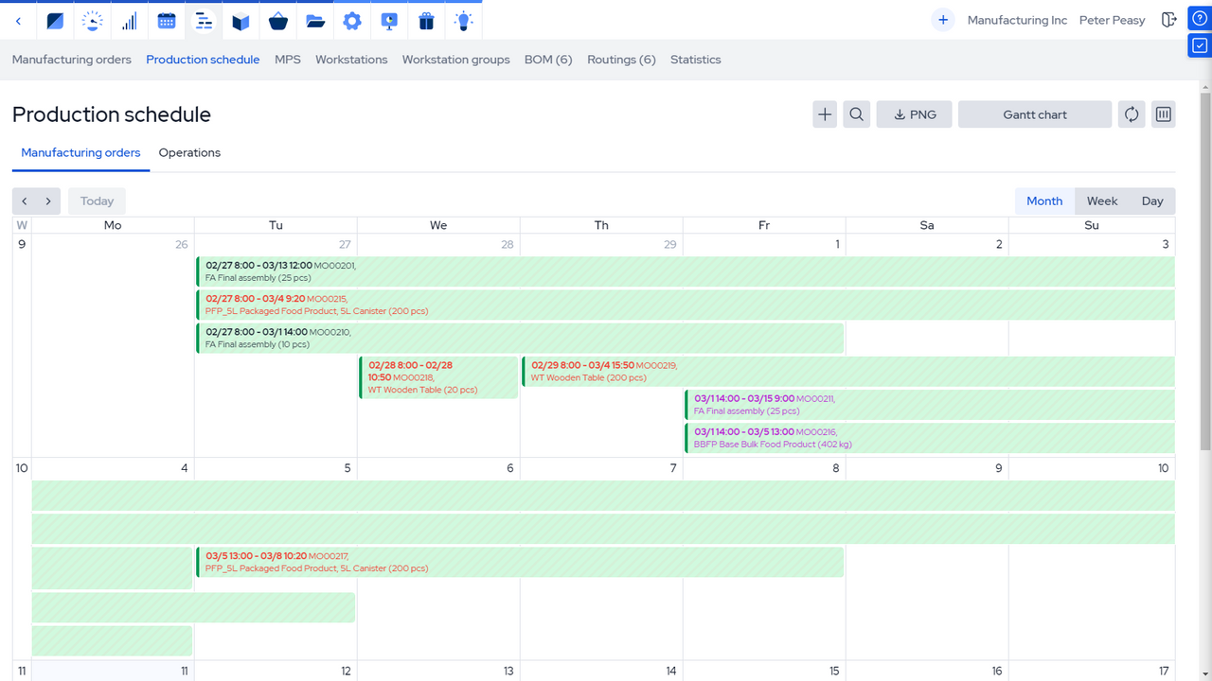Screen dimensions: 1212x681
Task: Go to the previous month with the chevron
Action: (24, 201)
